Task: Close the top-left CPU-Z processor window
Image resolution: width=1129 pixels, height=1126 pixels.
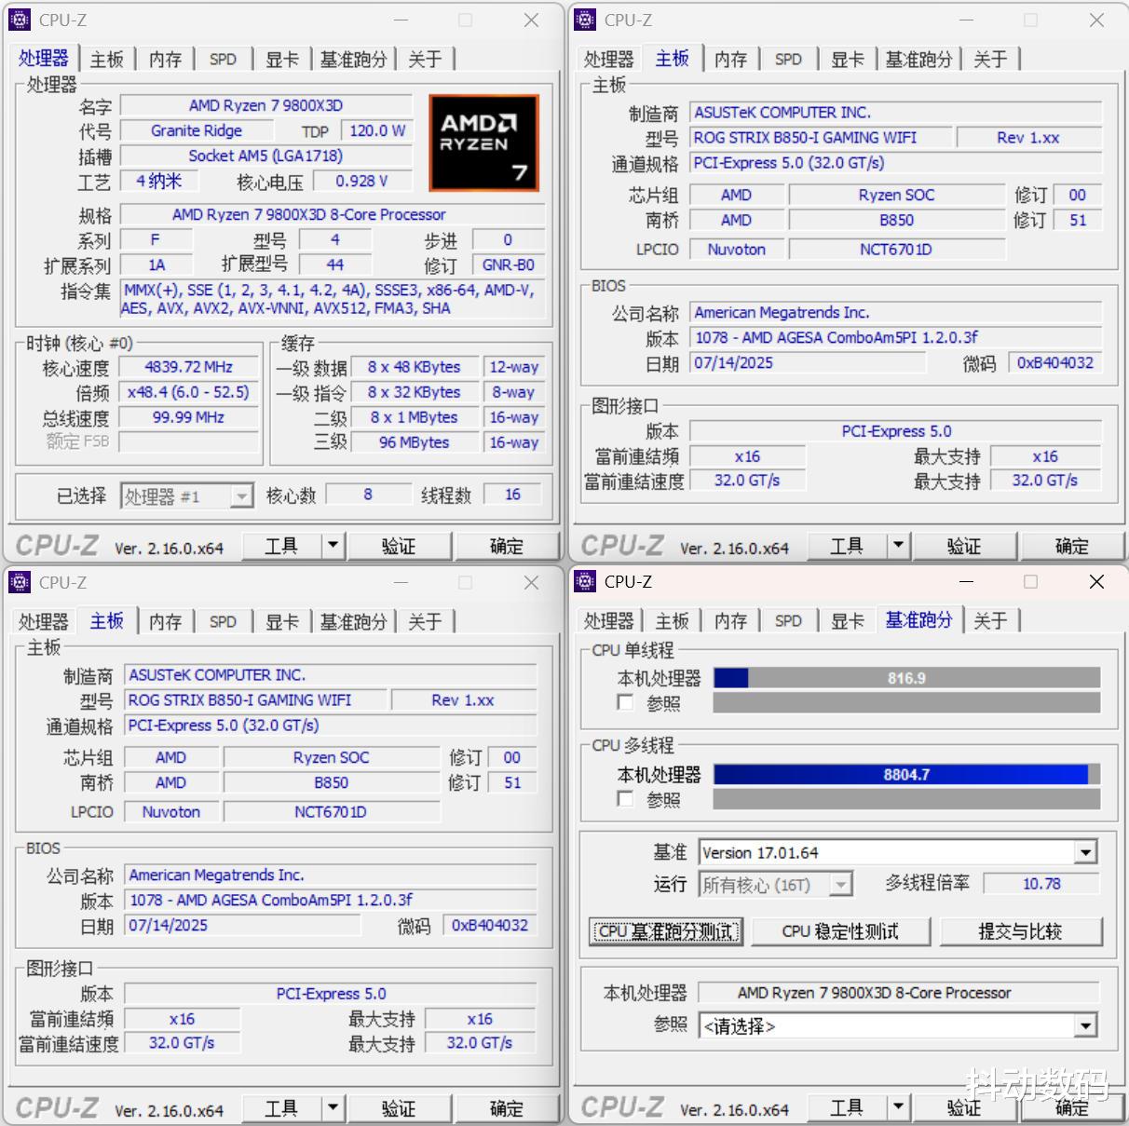Action: [x=531, y=20]
